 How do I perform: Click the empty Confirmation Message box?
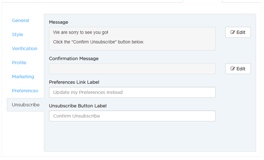click(132, 69)
